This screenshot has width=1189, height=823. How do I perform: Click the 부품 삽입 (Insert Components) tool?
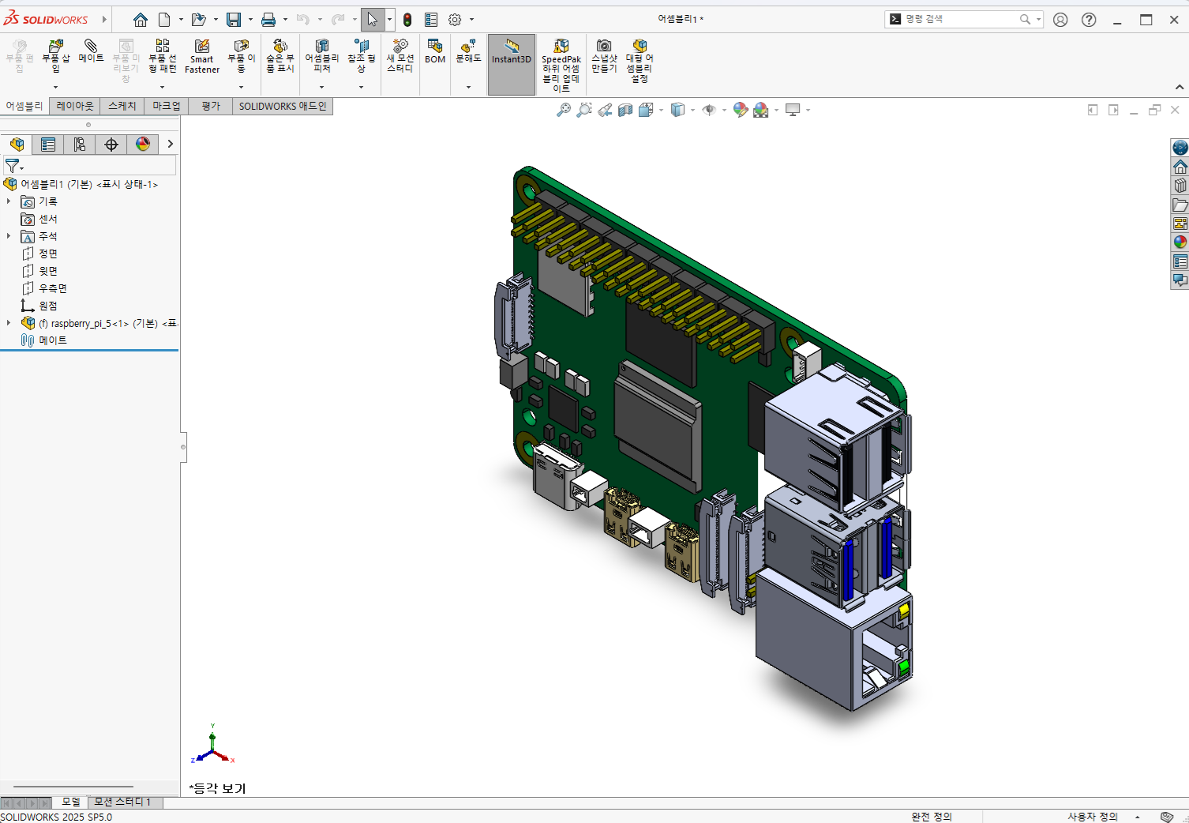55,57
